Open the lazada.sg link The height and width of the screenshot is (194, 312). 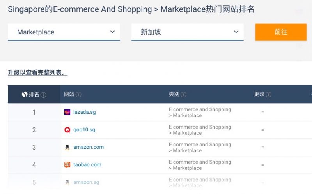pos(85,112)
